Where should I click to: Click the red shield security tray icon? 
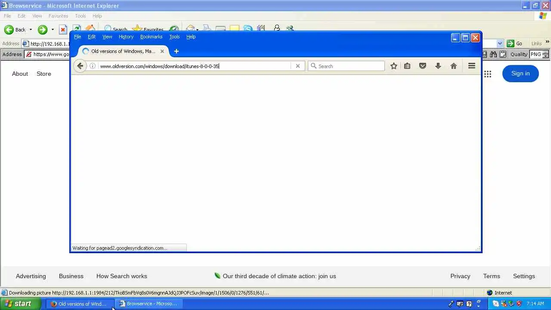point(519,304)
